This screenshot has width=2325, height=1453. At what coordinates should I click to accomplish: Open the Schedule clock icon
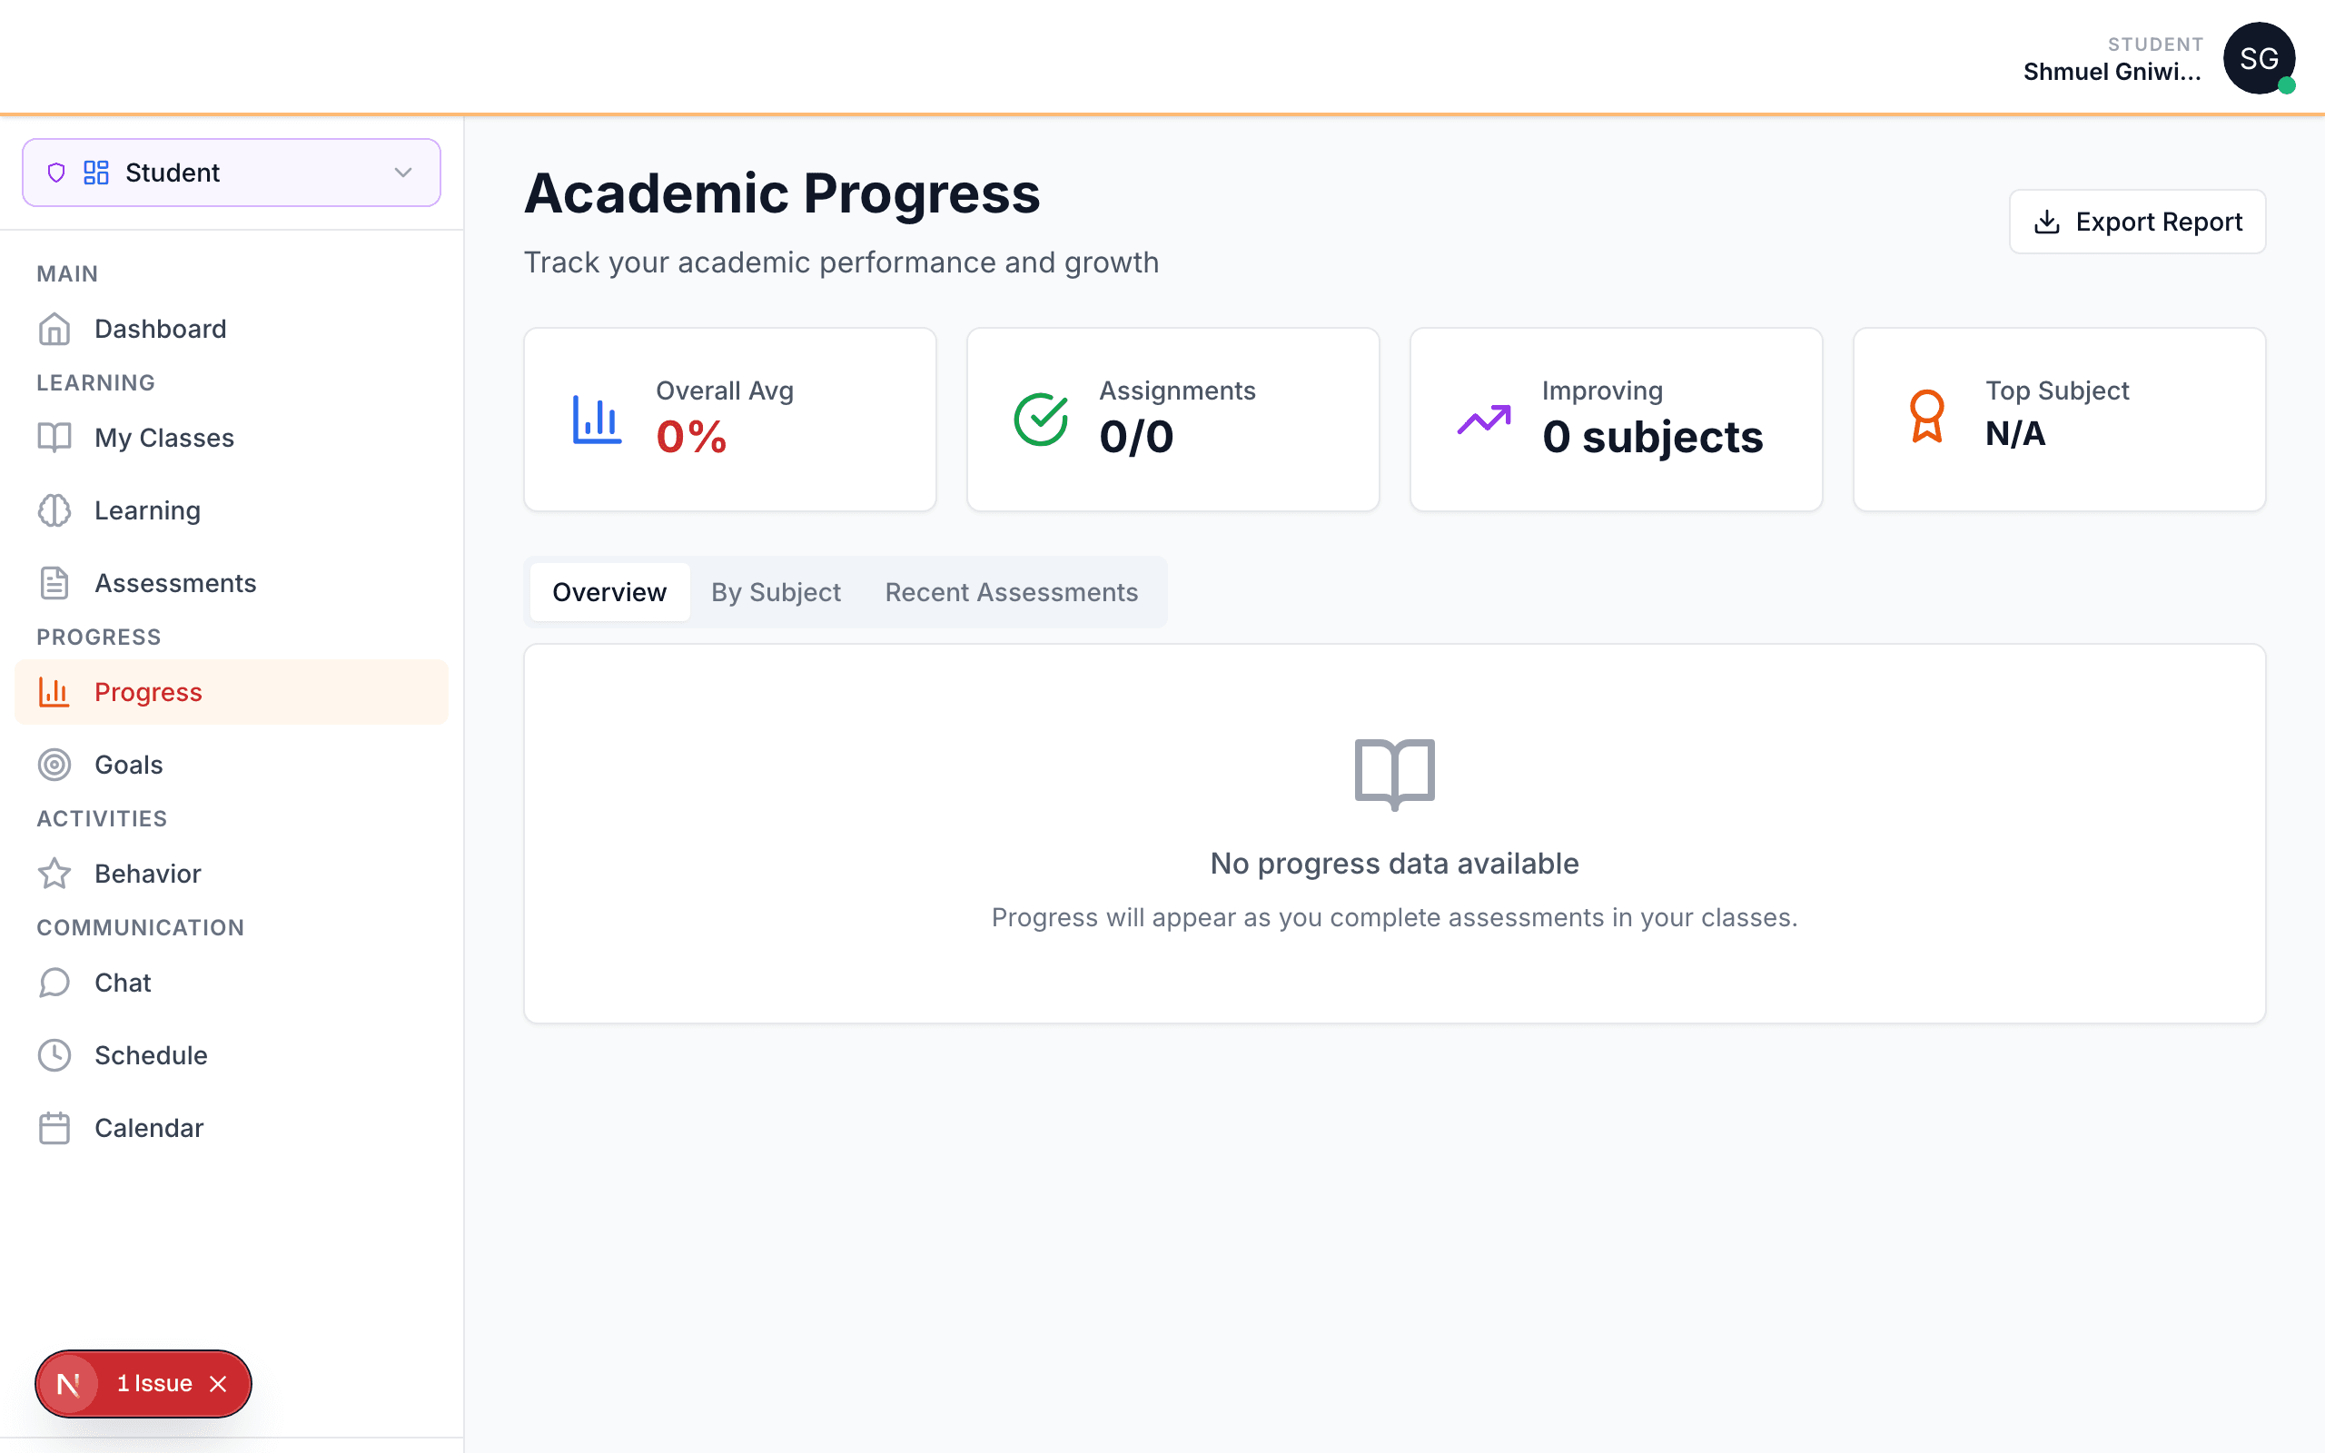(54, 1055)
